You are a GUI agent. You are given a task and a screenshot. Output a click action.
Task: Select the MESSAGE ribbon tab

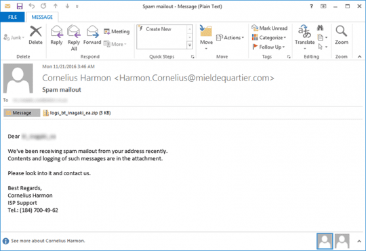tap(42, 17)
